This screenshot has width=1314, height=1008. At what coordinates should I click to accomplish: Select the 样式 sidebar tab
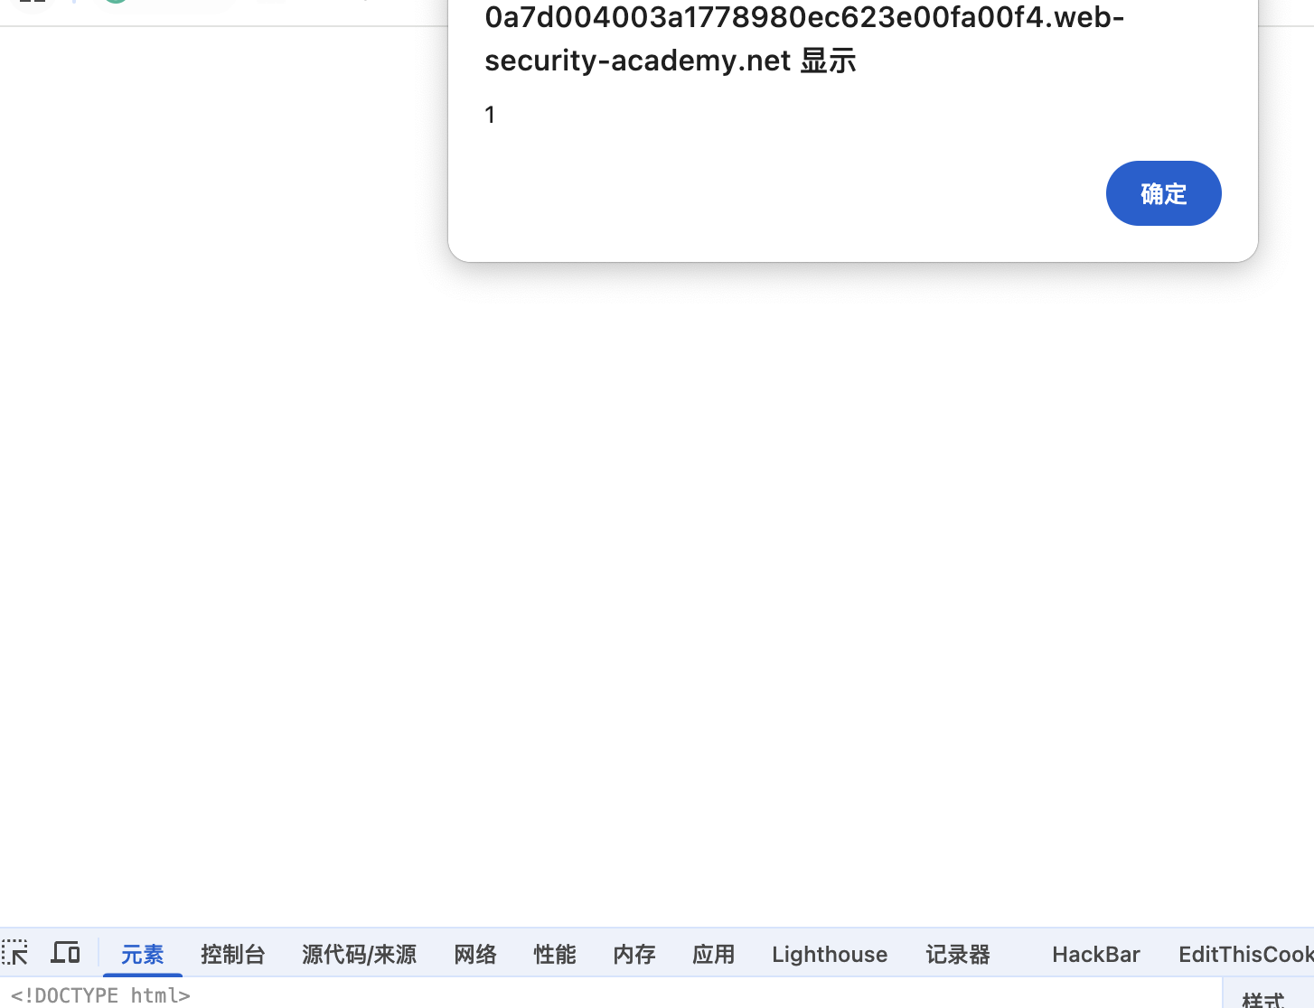1263,999
